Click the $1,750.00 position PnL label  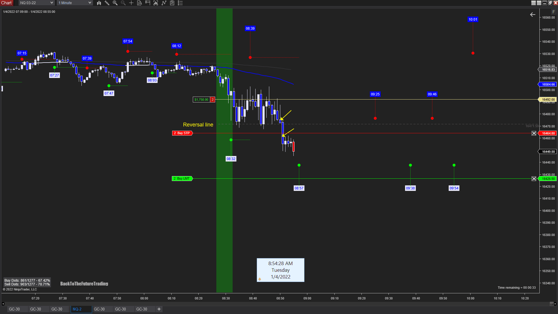[x=202, y=100]
